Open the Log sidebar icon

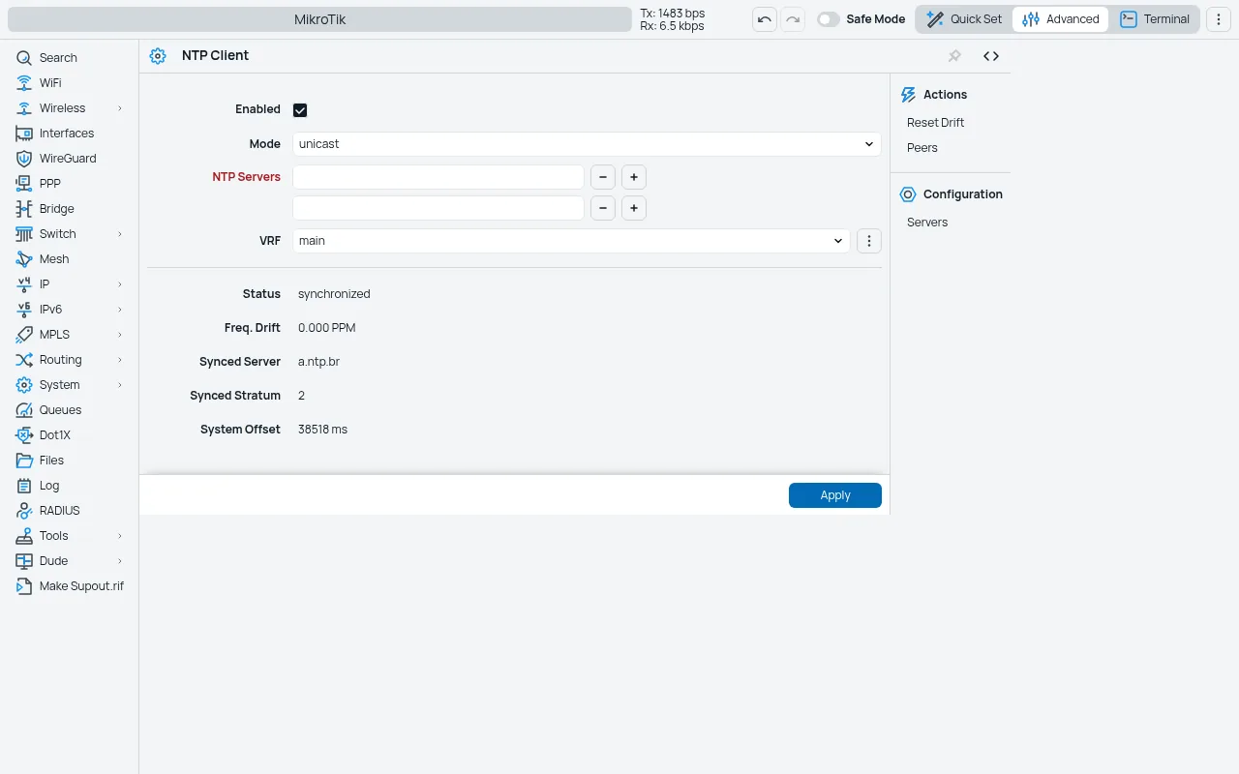24,486
